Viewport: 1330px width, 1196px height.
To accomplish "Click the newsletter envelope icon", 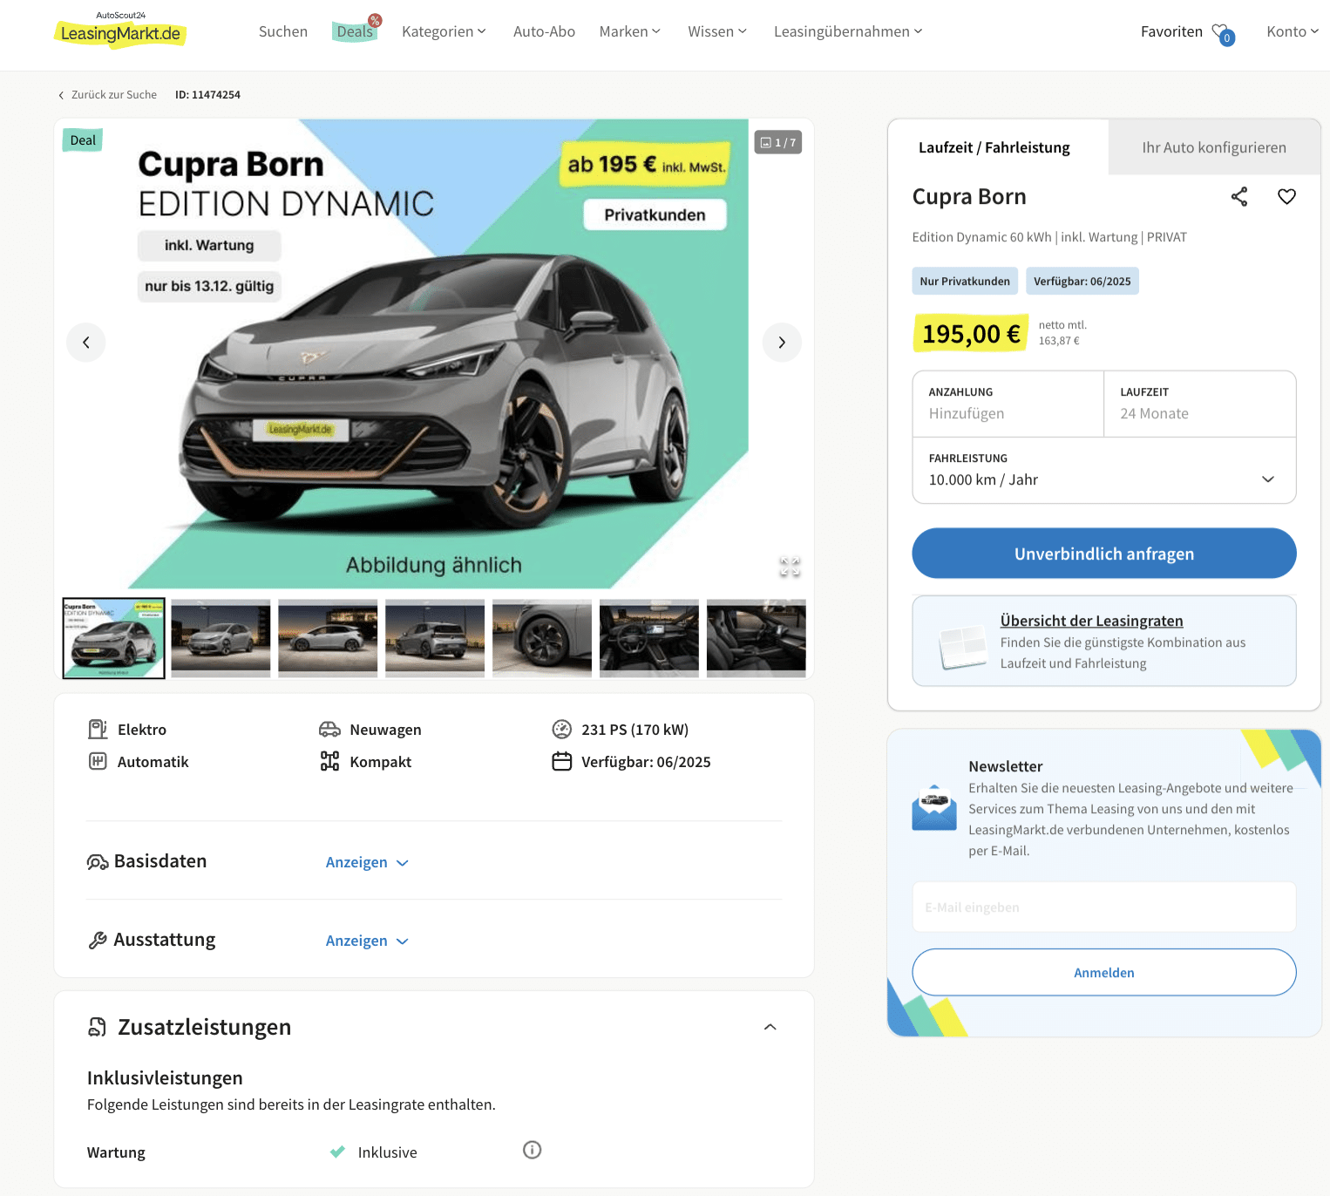I will (x=934, y=806).
